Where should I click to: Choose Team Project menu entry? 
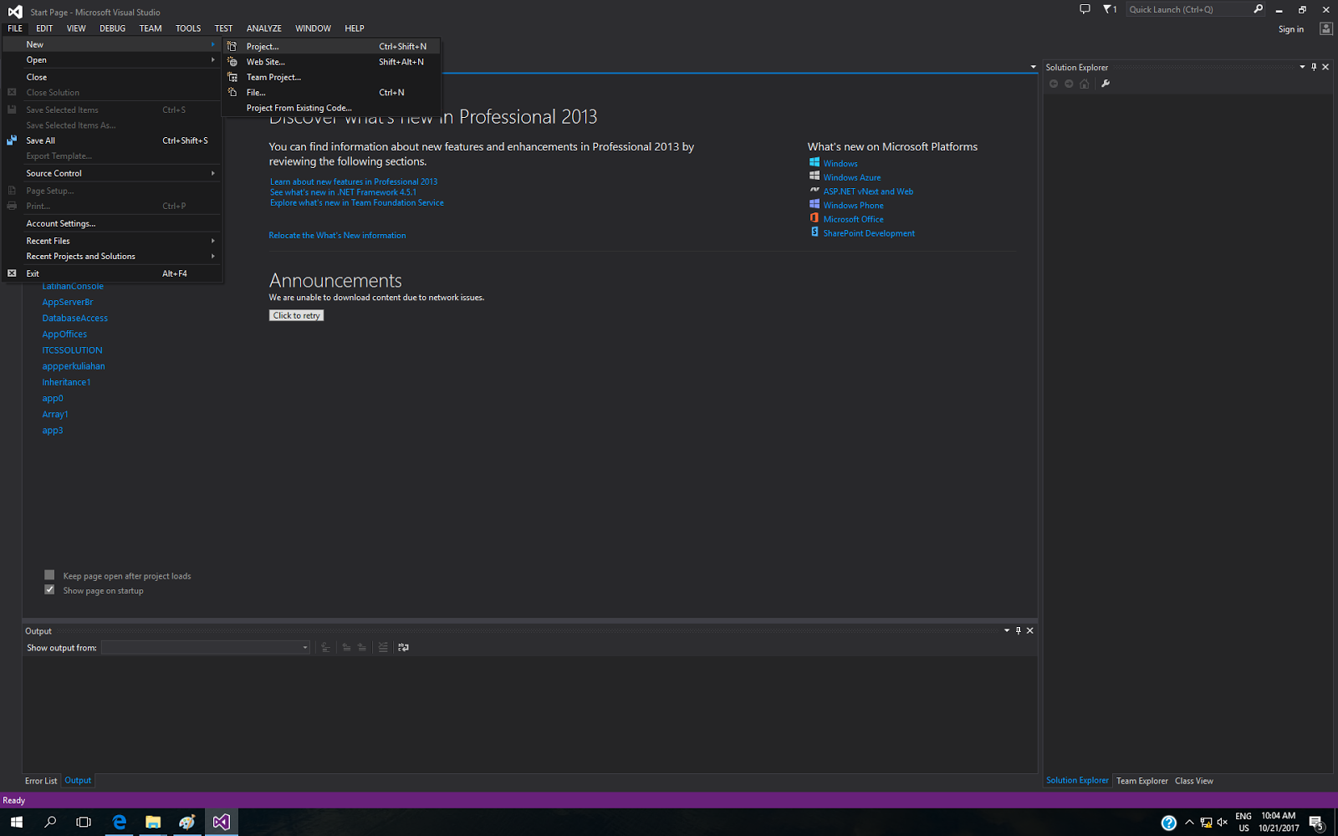click(332, 77)
